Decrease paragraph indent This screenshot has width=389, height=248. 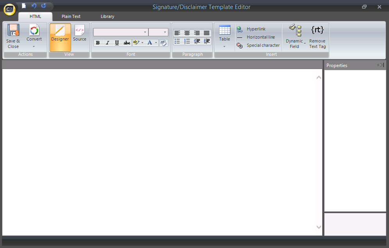point(197,41)
